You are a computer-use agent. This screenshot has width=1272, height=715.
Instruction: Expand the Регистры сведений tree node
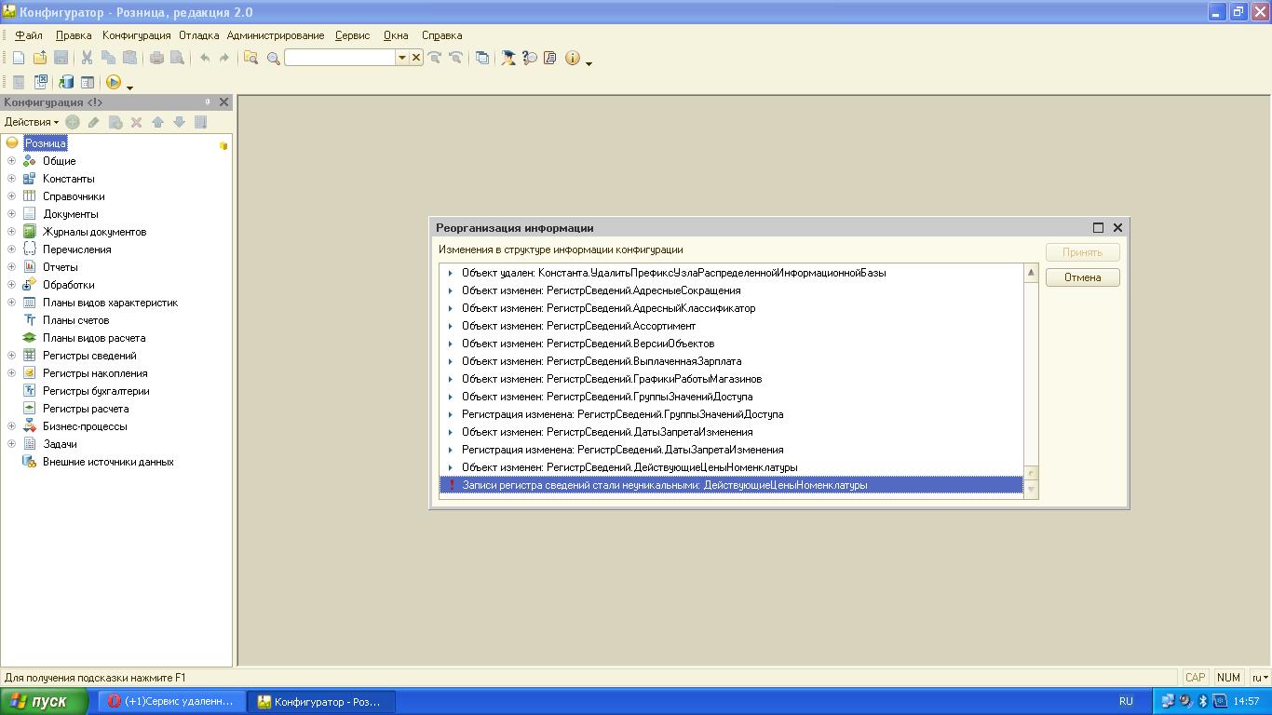[11, 356]
